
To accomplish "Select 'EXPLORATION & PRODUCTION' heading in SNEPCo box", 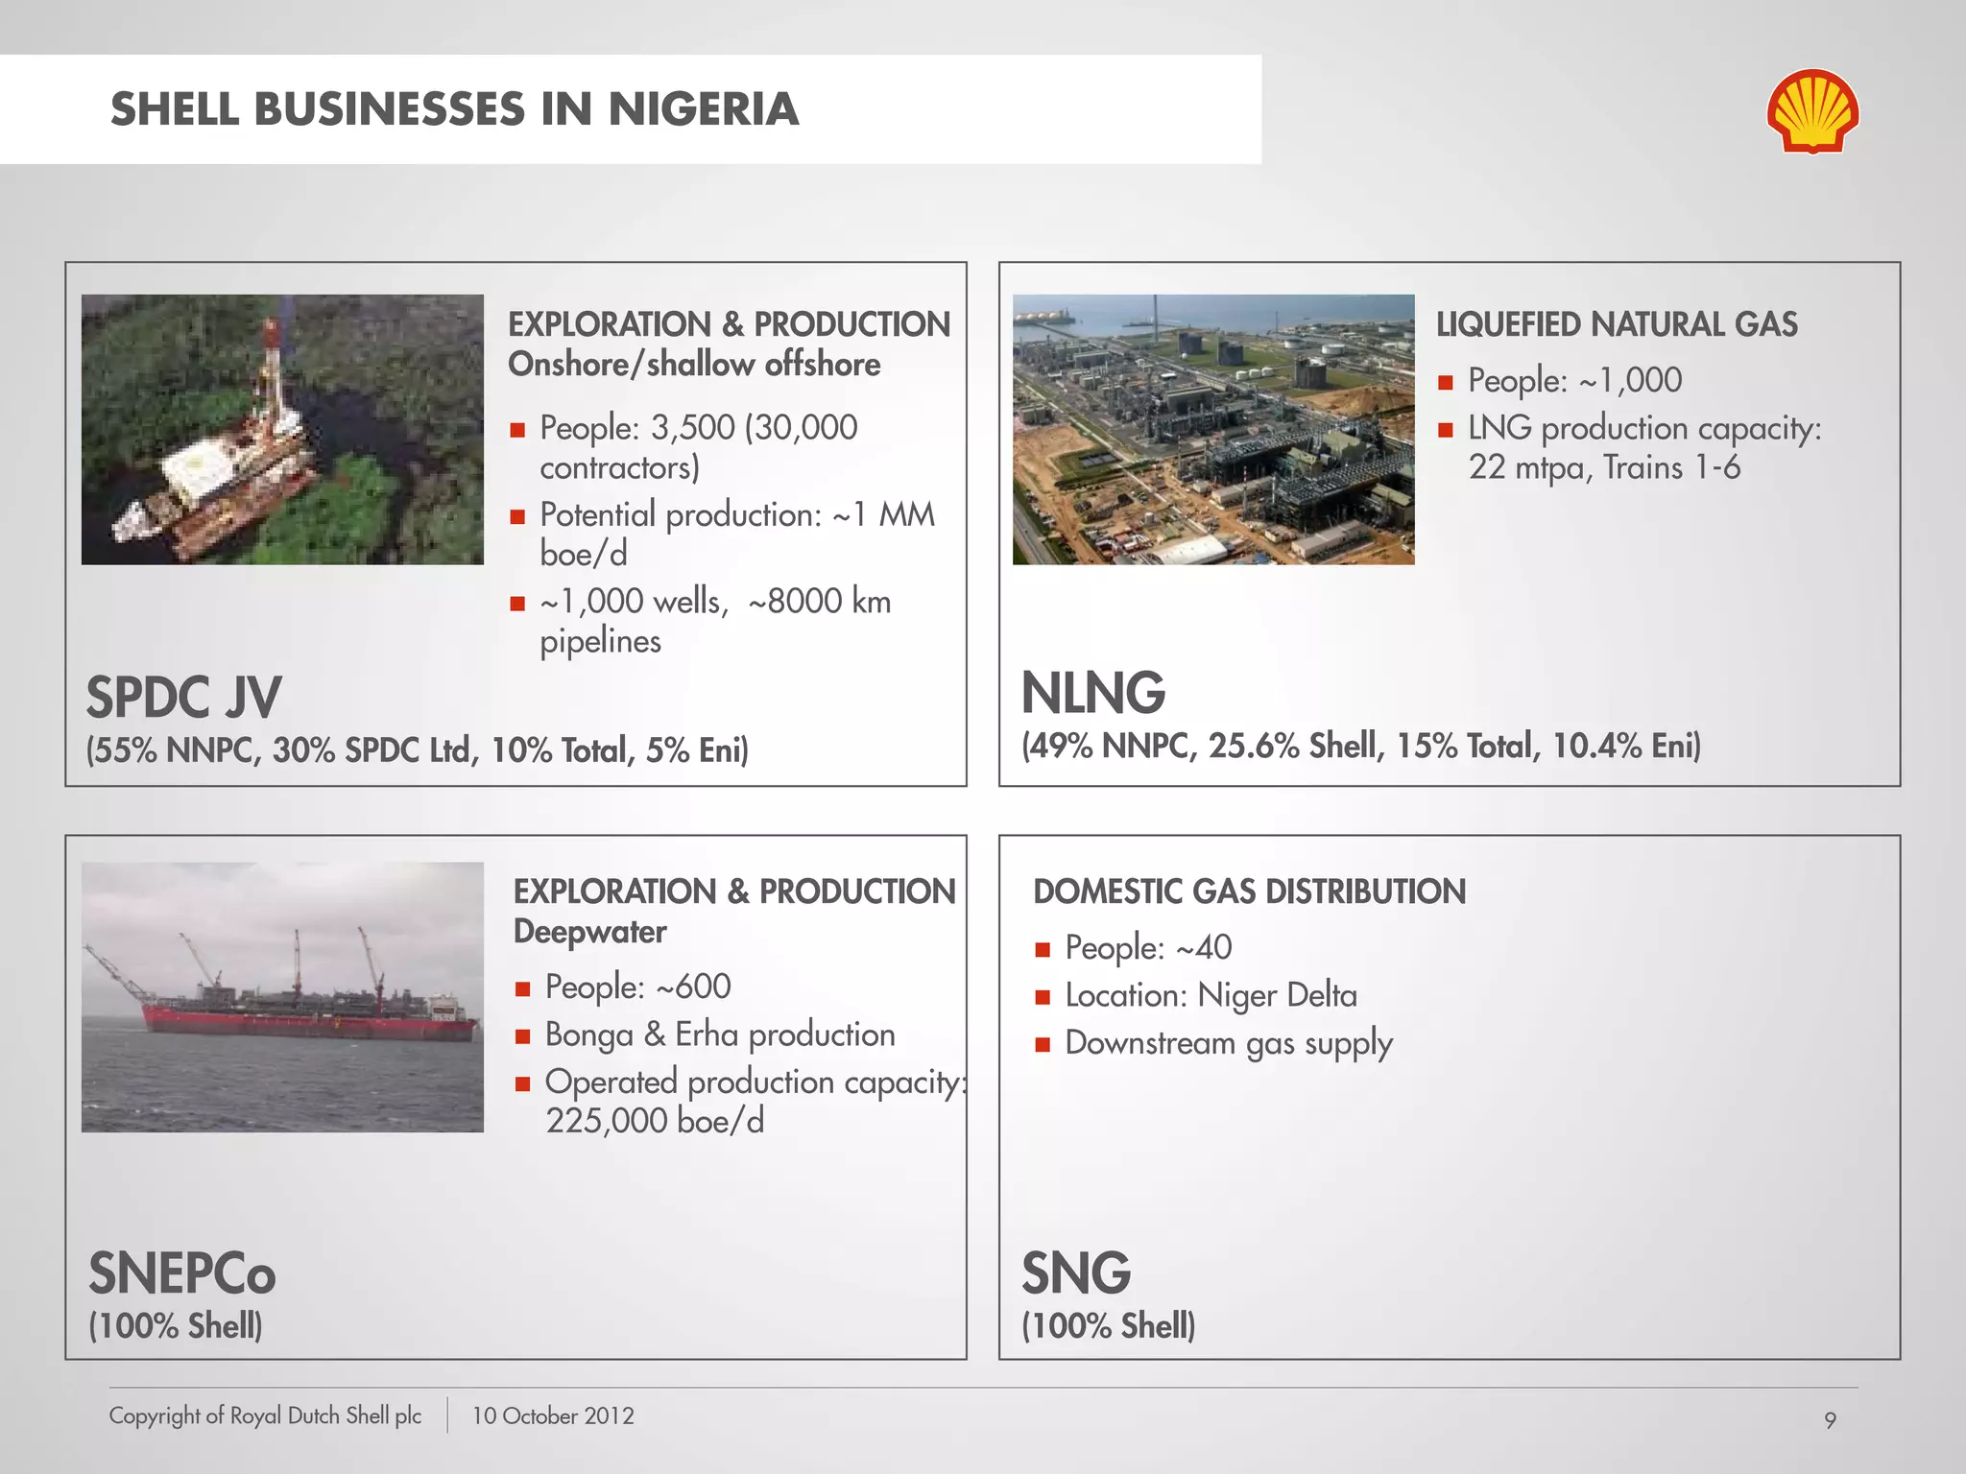I will tap(734, 892).
